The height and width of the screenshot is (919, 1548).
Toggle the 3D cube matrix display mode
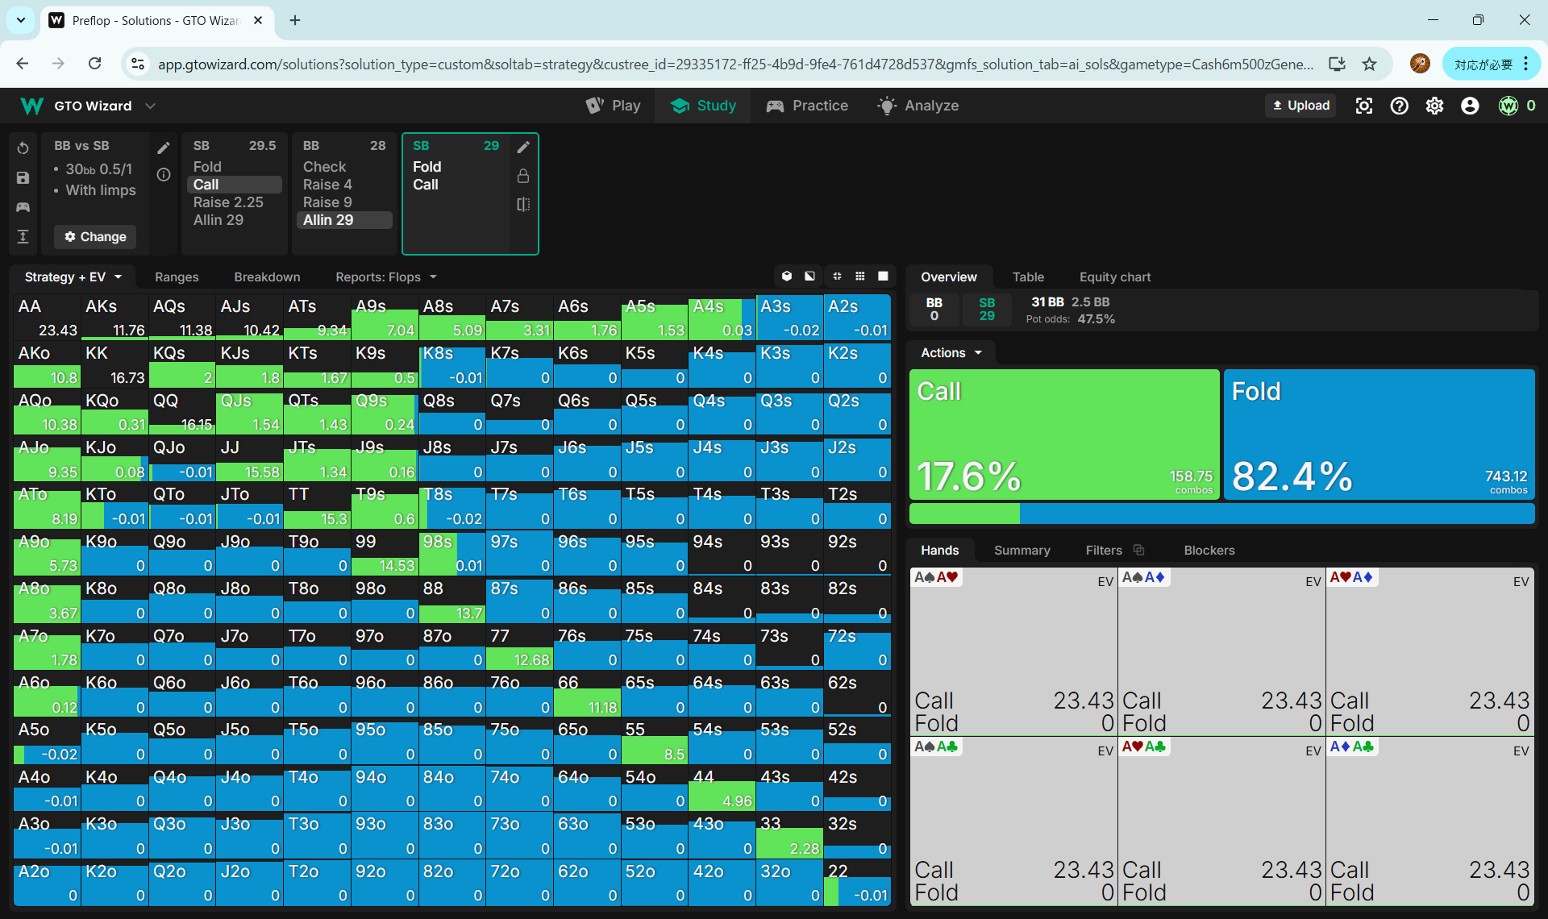click(787, 277)
